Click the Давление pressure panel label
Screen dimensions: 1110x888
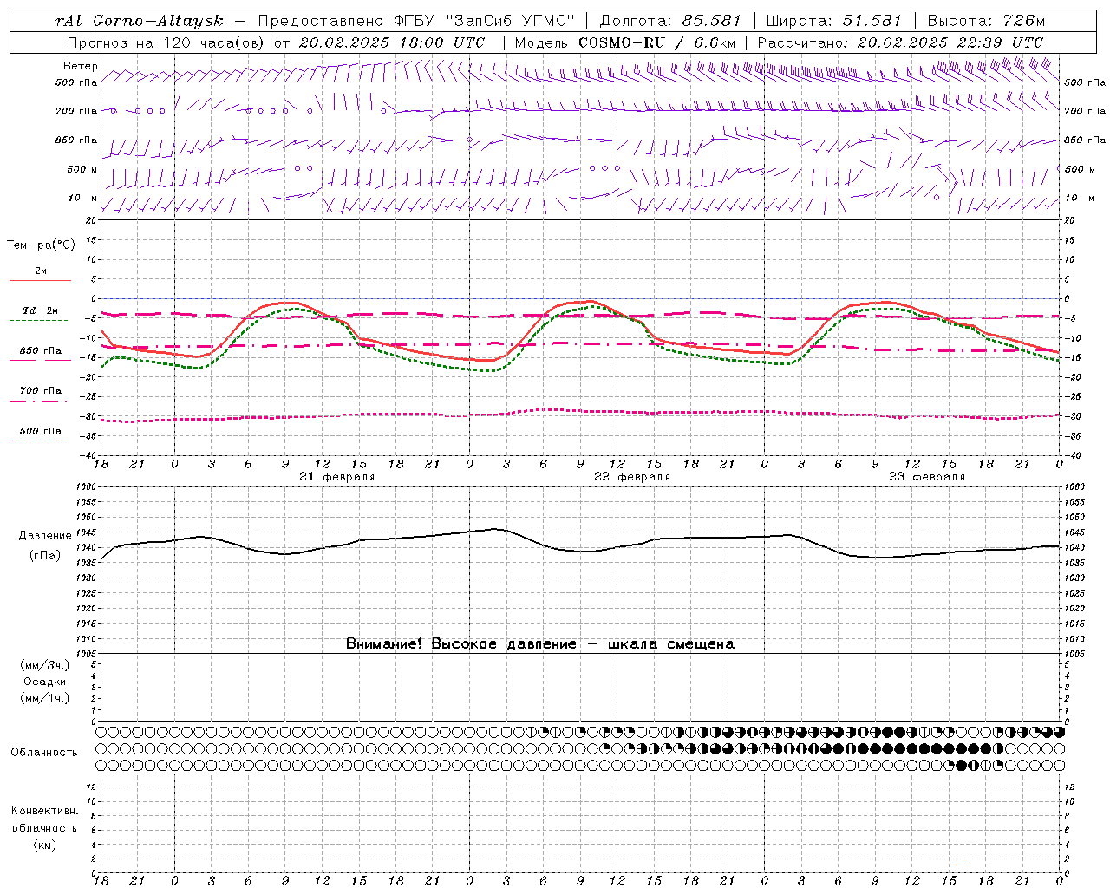point(45,536)
